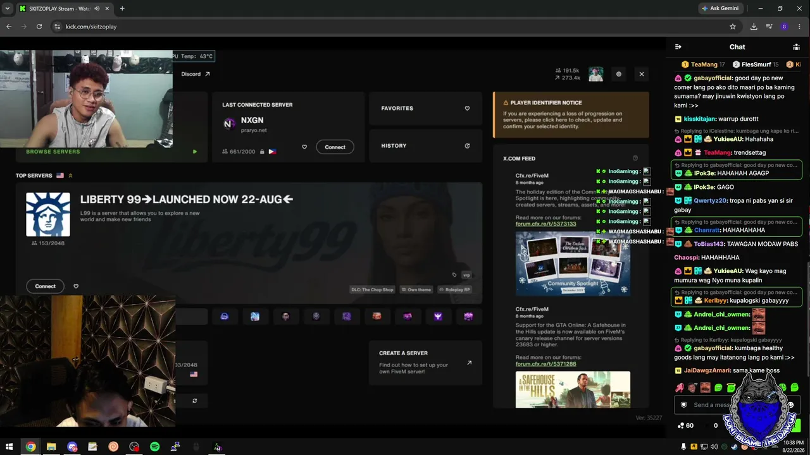Viewport: 810px width, 455px height.
Task: Select the fifth server icon in the carousel
Action: pyautogui.click(x=346, y=317)
